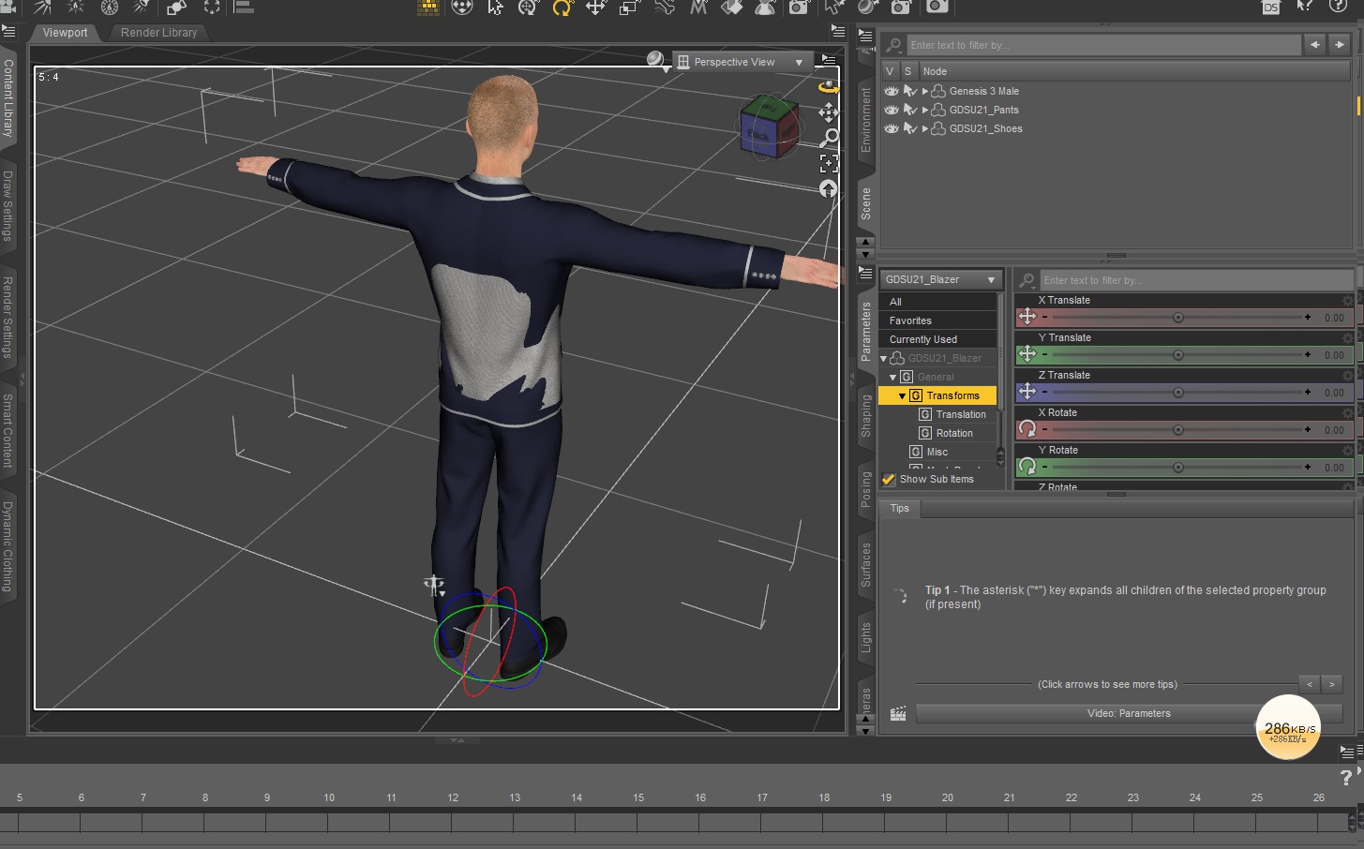Image resolution: width=1364 pixels, height=849 pixels.
Task: Open the GDSU21_Blazer node selection dropdown
Action: click(941, 279)
